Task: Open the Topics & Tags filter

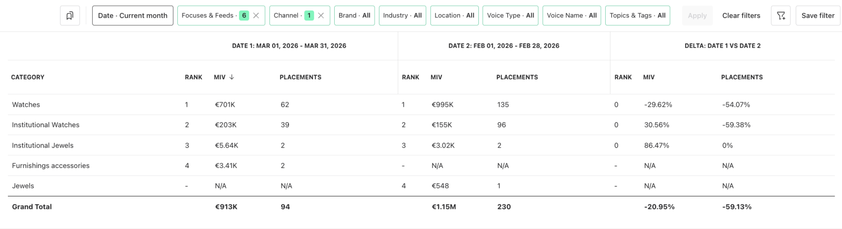Action: [x=638, y=16]
